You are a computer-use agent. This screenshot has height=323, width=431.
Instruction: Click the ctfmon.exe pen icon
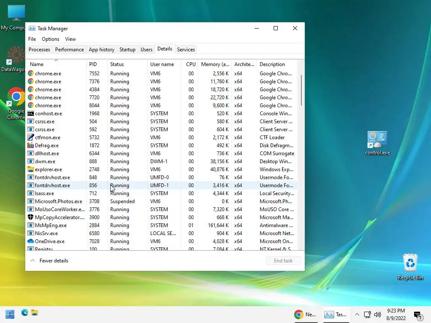(x=30, y=138)
